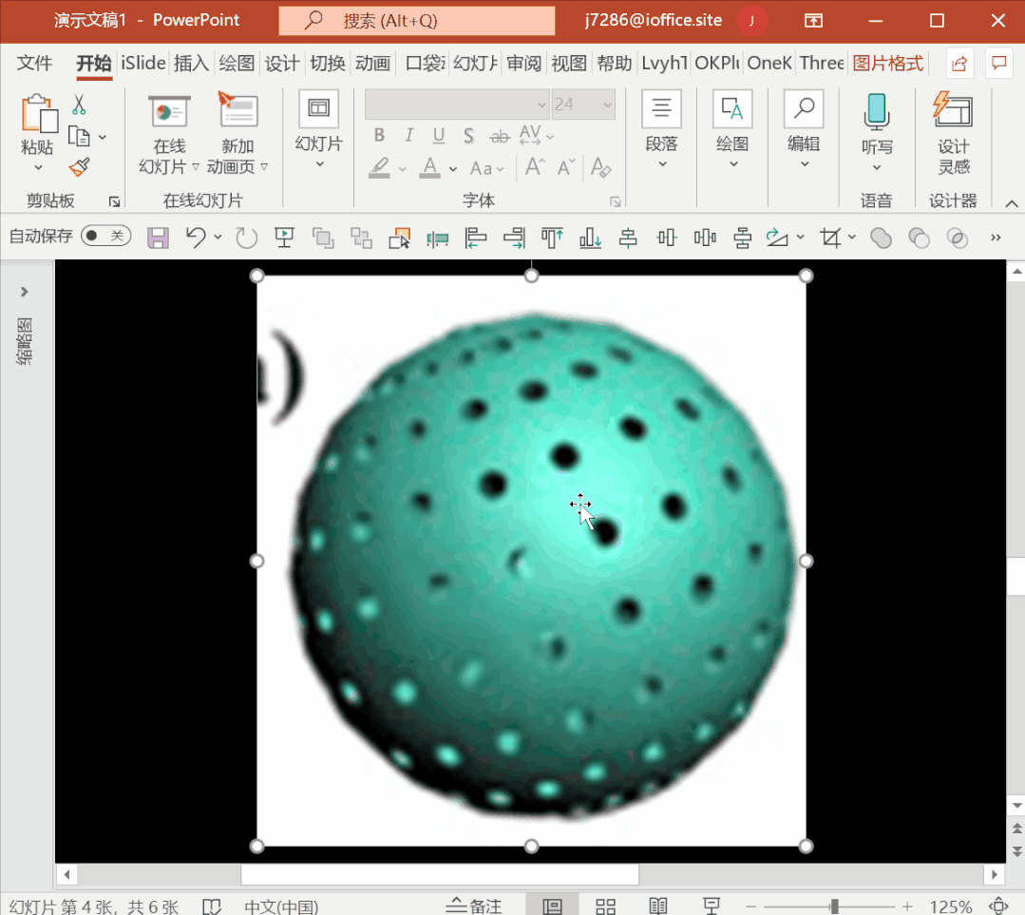The height and width of the screenshot is (915, 1025).
Task: Toggle Bold formatting
Action: [379, 135]
